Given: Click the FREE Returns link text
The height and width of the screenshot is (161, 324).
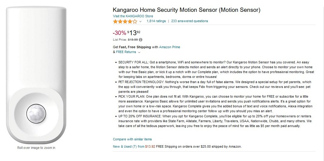Looking at the screenshot, I should click(126, 52).
